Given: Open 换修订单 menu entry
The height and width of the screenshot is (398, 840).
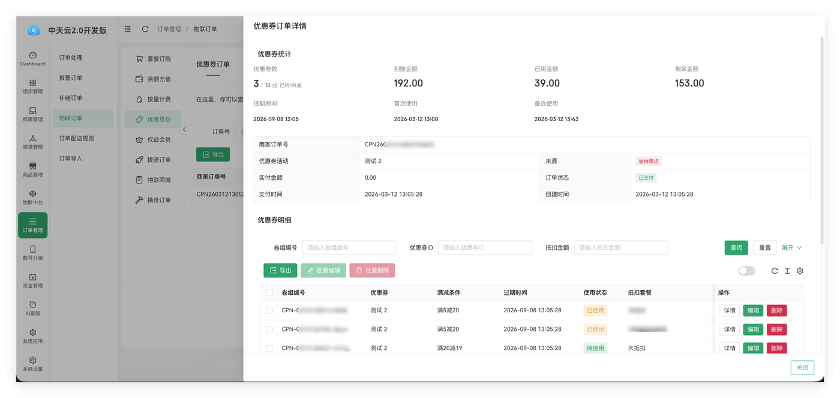Looking at the screenshot, I should coord(152,200).
